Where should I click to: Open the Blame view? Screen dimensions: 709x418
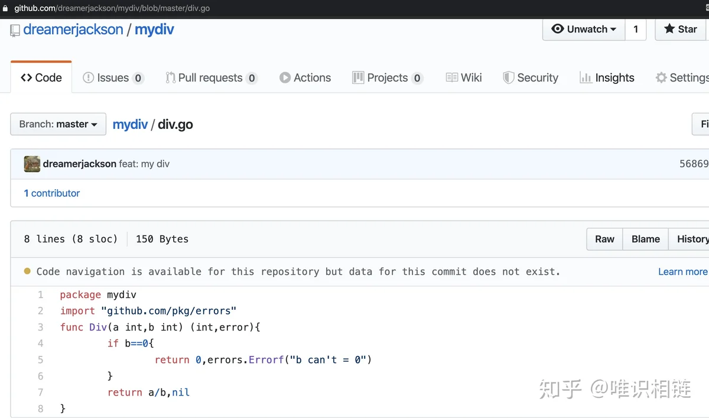point(645,239)
